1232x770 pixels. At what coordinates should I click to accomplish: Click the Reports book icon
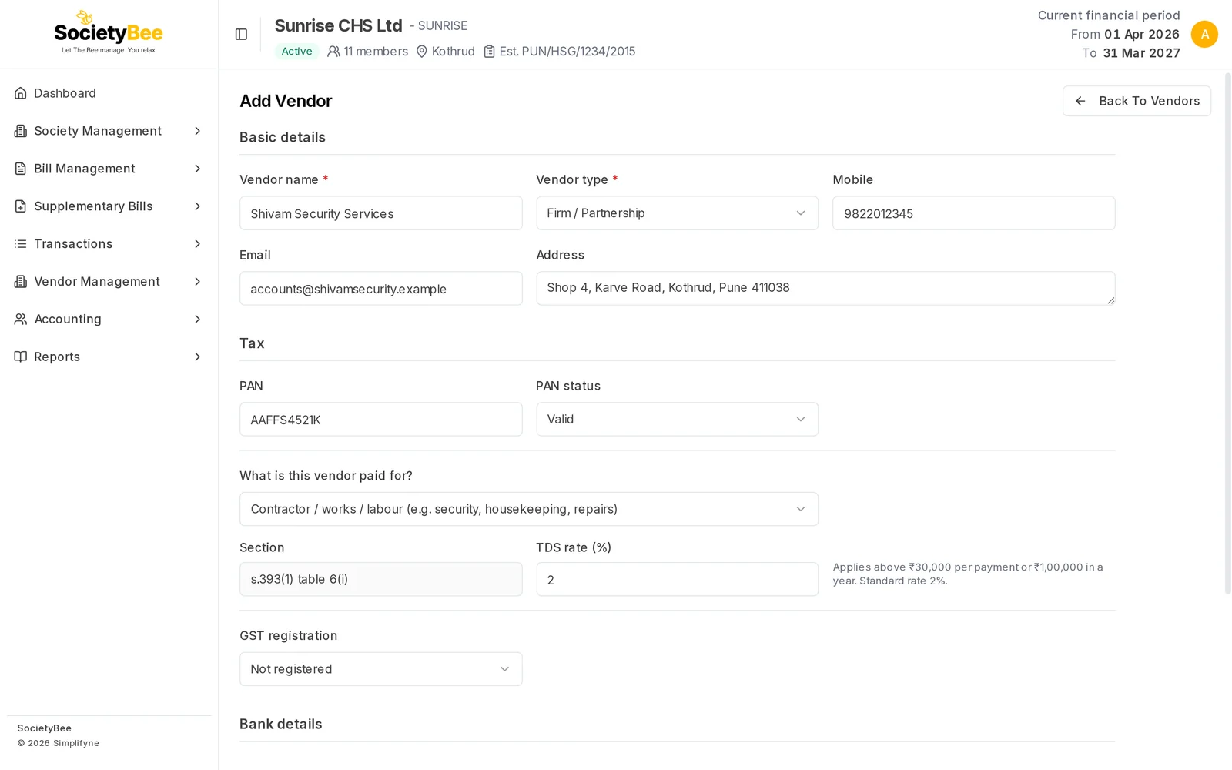coord(21,357)
